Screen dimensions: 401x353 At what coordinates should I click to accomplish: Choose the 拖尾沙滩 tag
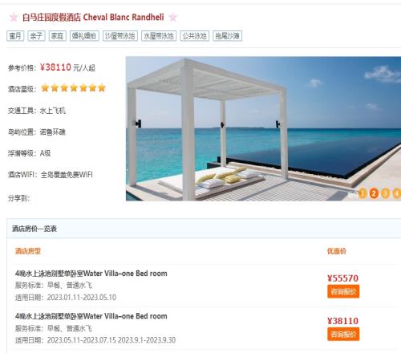[x=228, y=36]
